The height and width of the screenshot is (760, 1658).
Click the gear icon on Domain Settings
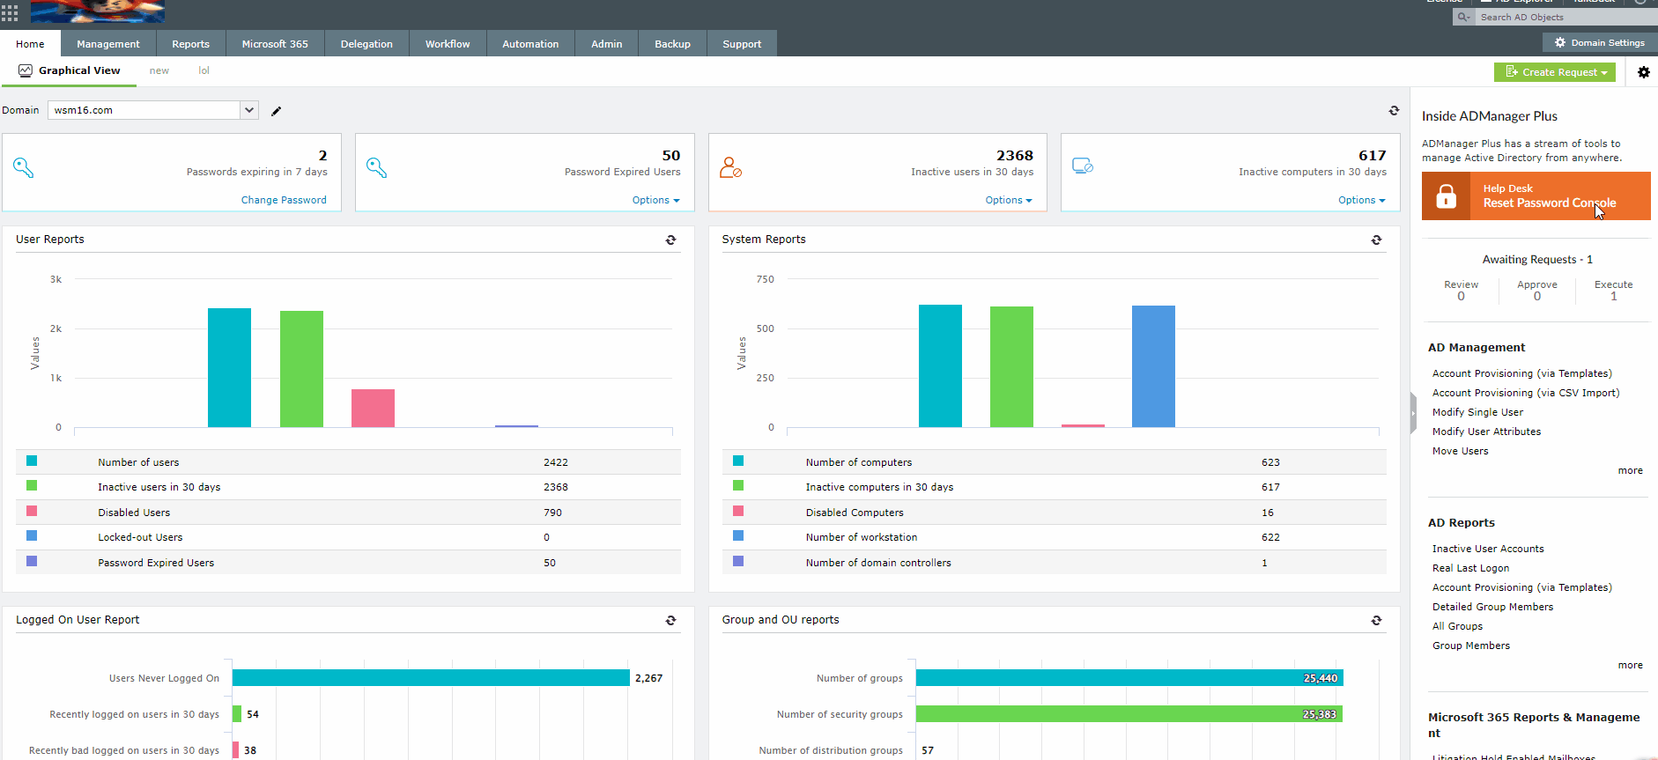pos(1560,42)
